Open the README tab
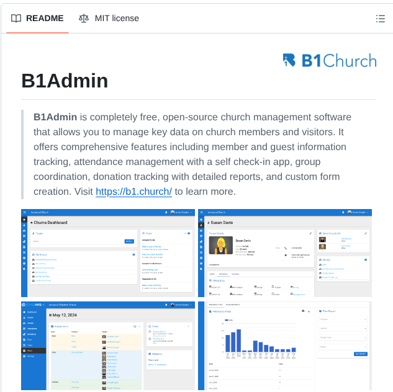The height and width of the screenshot is (392, 393). coord(37,18)
